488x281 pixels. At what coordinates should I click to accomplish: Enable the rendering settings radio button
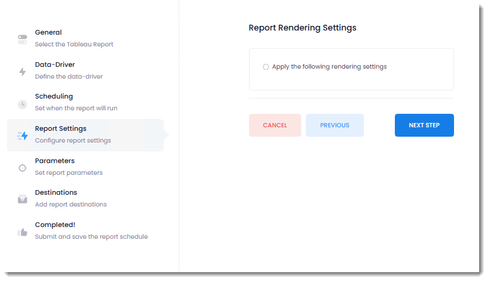tap(266, 67)
